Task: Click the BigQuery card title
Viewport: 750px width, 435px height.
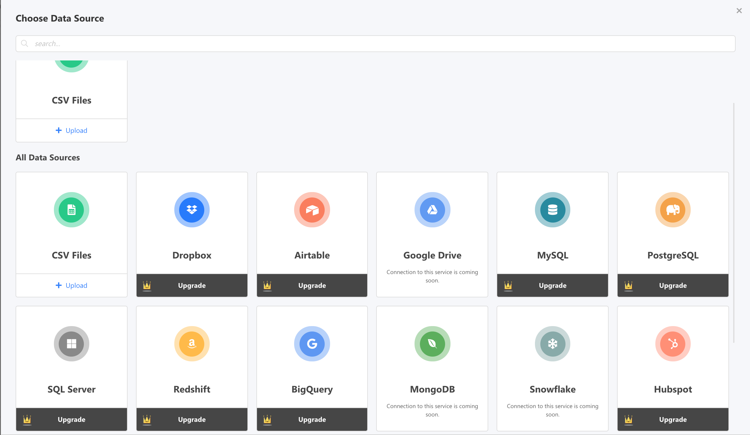Action: 312,389
